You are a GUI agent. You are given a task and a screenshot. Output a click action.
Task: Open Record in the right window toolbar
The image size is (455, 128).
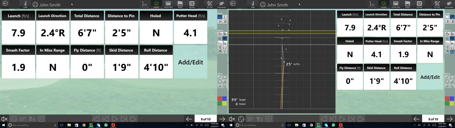(419, 4)
